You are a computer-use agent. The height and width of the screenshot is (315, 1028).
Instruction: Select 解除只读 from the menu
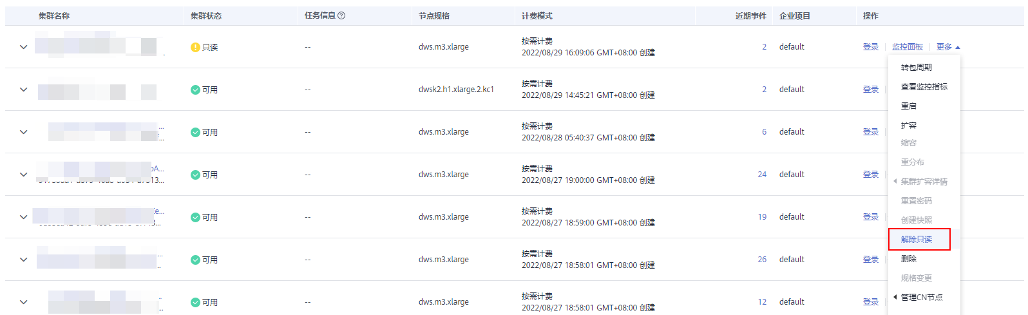[916, 239]
